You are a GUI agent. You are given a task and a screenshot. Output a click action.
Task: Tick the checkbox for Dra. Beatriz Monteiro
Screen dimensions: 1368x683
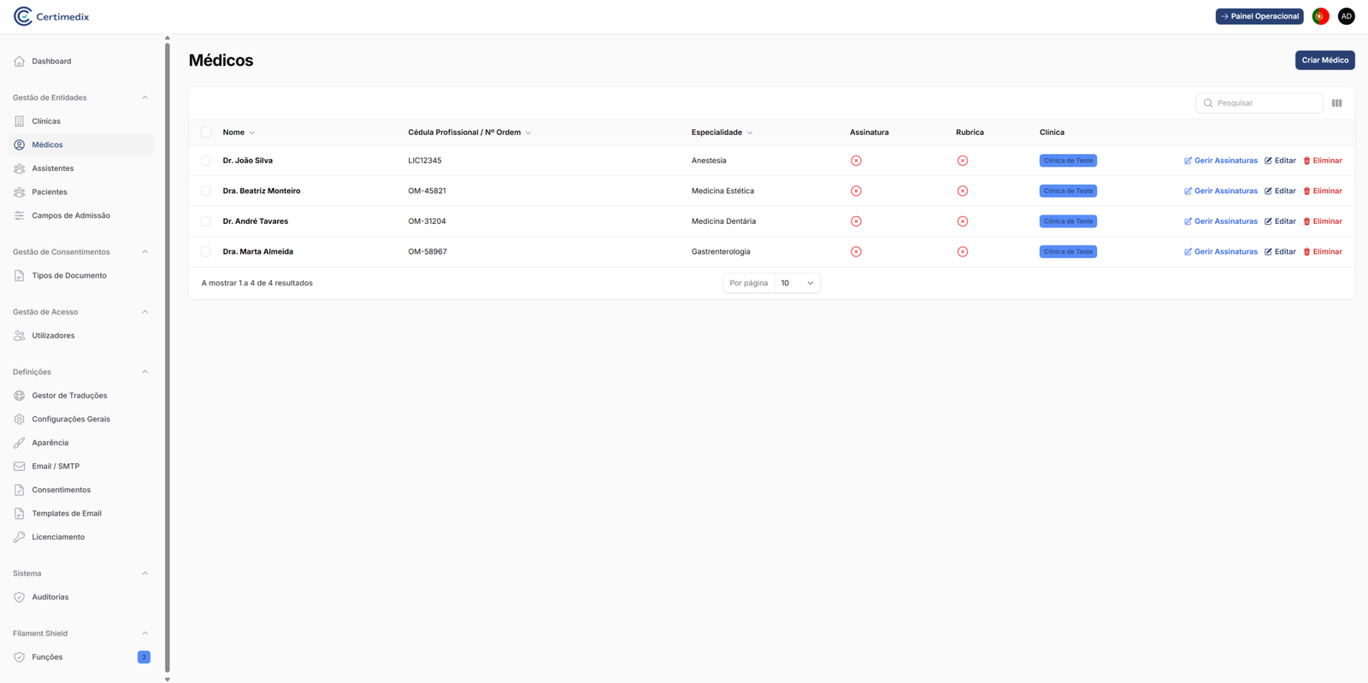tap(206, 191)
